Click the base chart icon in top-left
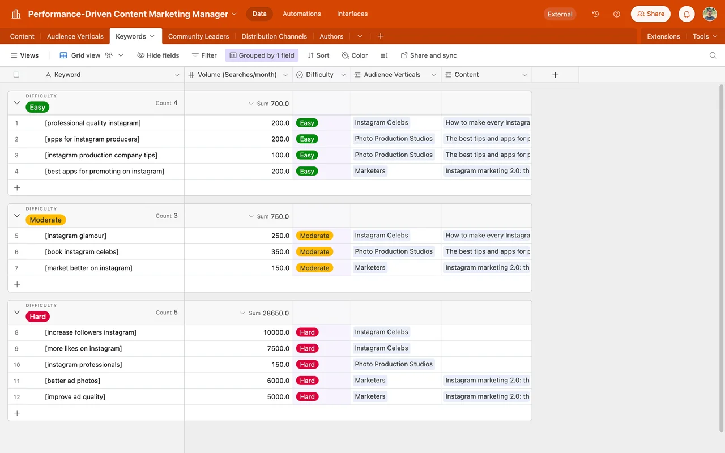The image size is (725, 453). click(x=16, y=14)
